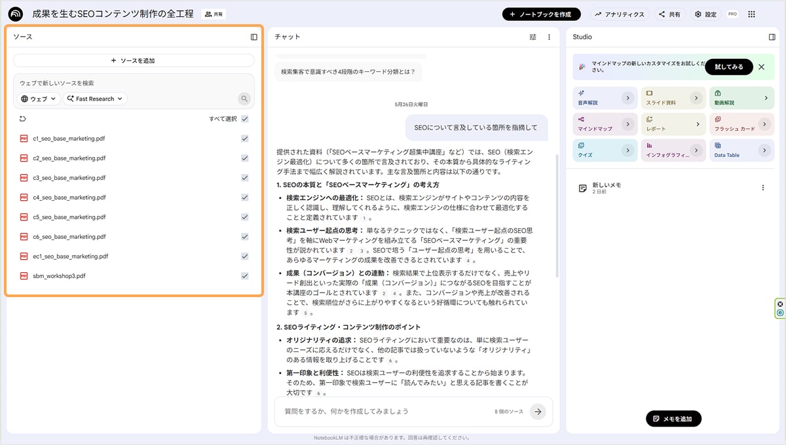Click citation number 1 in the answer
The width and height of the screenshot is (786, 445).
pos(364,218)
